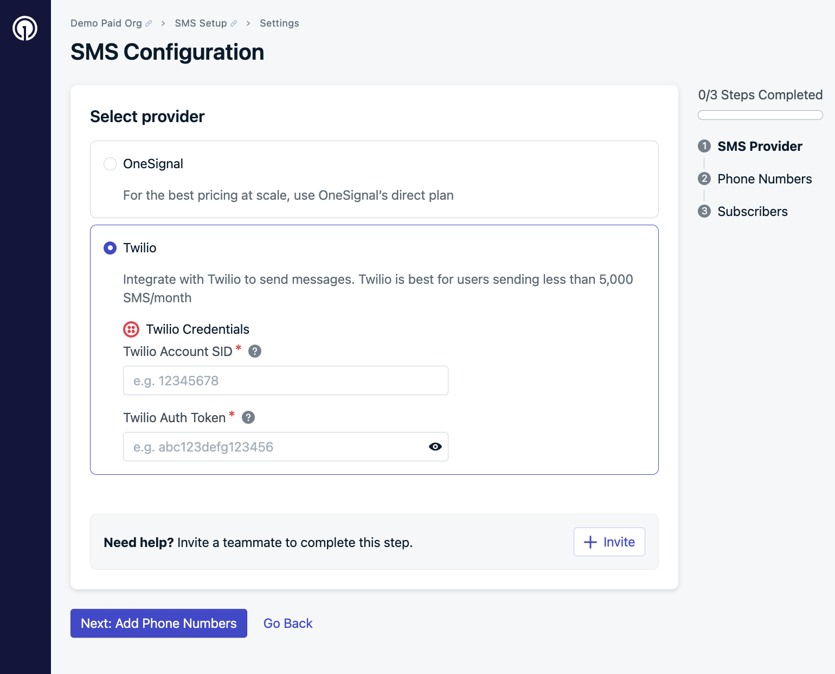
Task: Click the steps completed progress bar
Action: click(x=760, y=115)
